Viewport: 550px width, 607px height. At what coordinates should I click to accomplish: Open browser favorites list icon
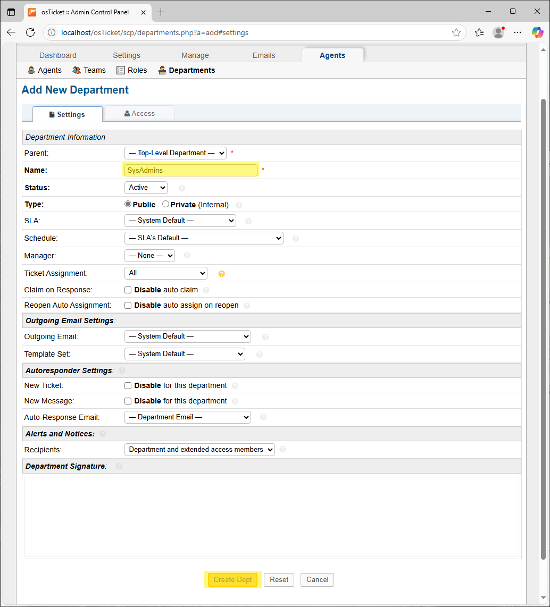click(479, 32)
